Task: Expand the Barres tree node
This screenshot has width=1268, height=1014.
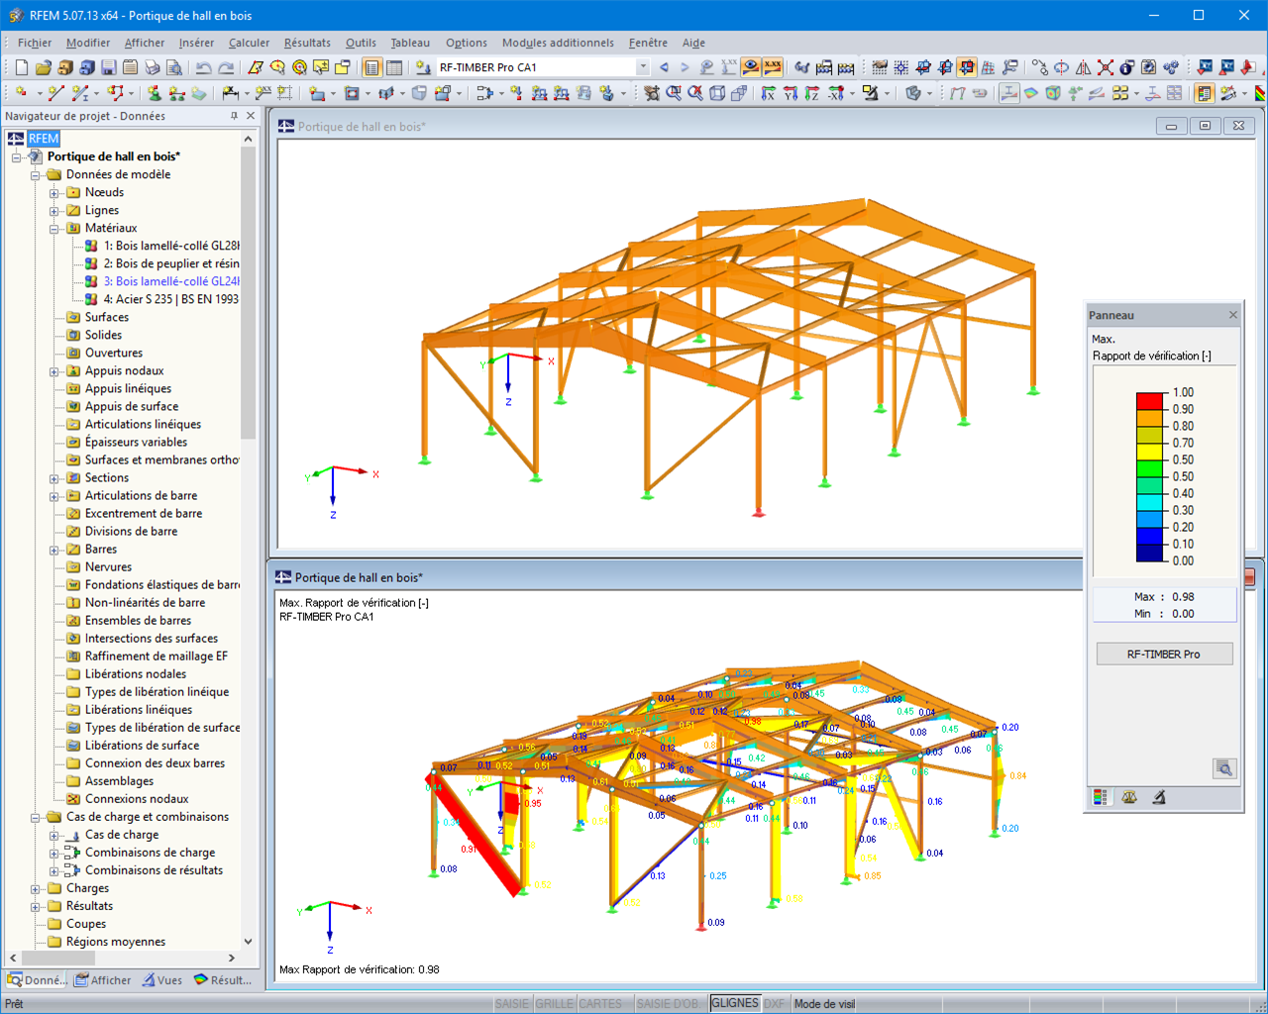Action: click(x=54, y=550)
